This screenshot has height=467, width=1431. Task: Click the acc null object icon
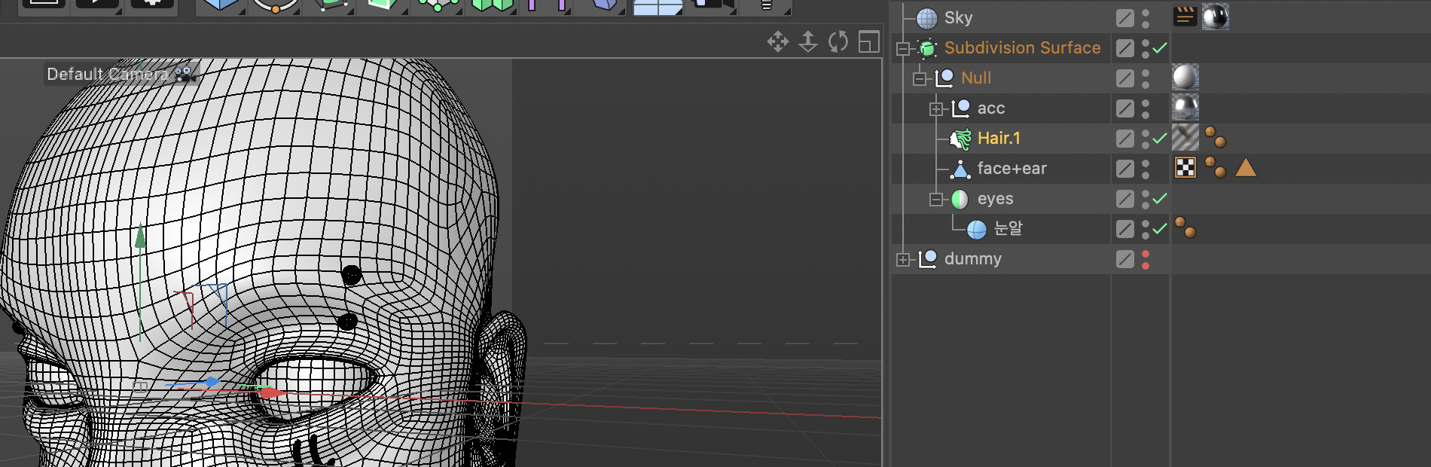961,108
